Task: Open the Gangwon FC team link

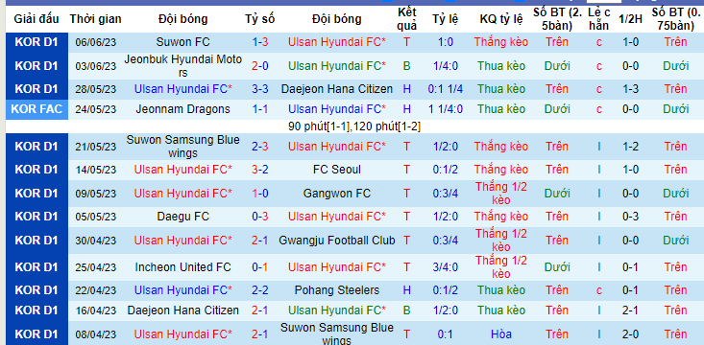Action: coord(337,194)
